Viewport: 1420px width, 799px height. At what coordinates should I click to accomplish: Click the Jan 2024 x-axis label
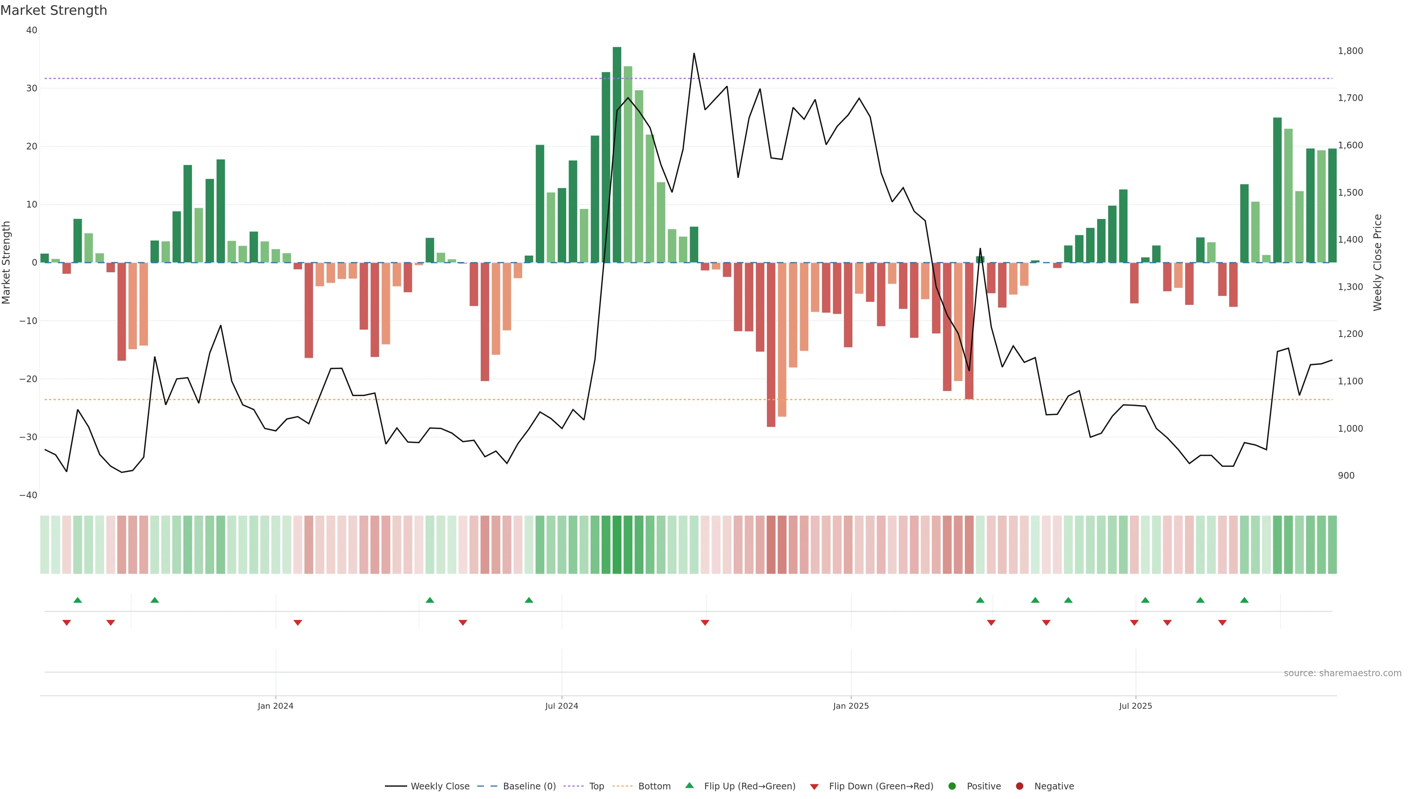pos(275,706)
